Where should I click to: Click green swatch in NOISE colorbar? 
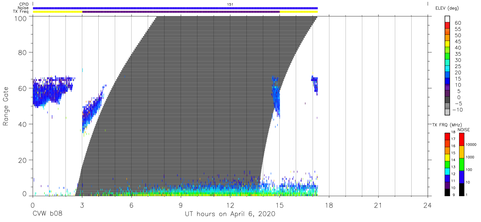[x=462, y=164]
